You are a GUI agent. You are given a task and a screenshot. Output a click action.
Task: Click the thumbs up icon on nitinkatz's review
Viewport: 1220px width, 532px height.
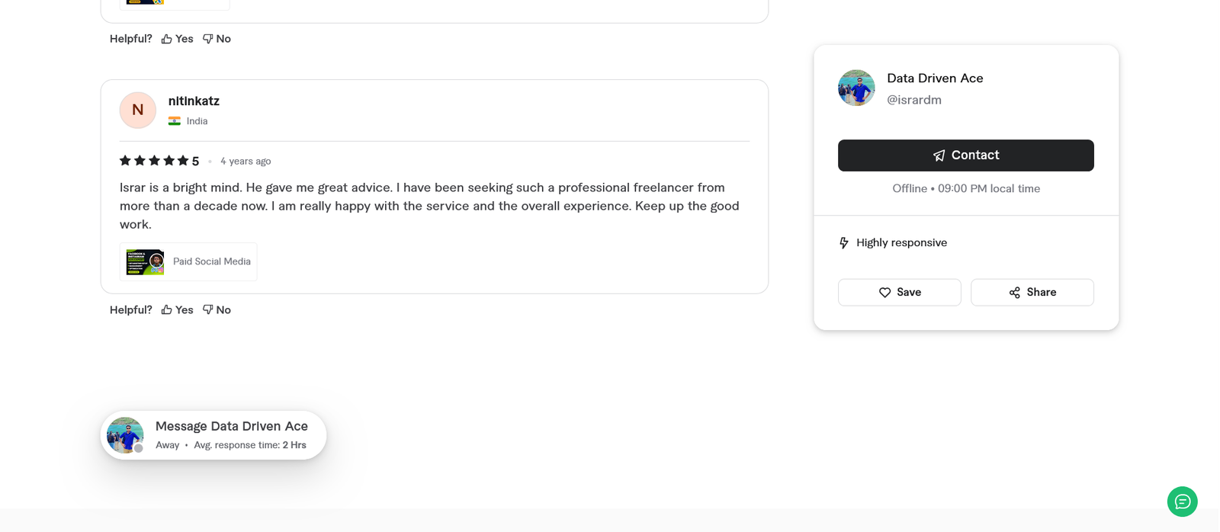pyautogui.click(x=165, y=309)
